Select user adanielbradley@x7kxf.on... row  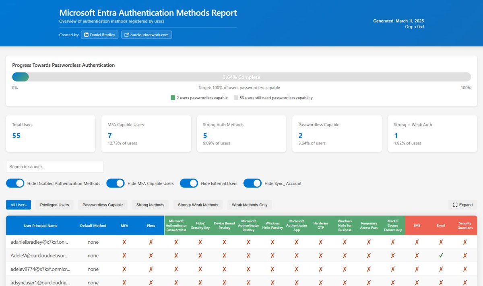[242, 242]
